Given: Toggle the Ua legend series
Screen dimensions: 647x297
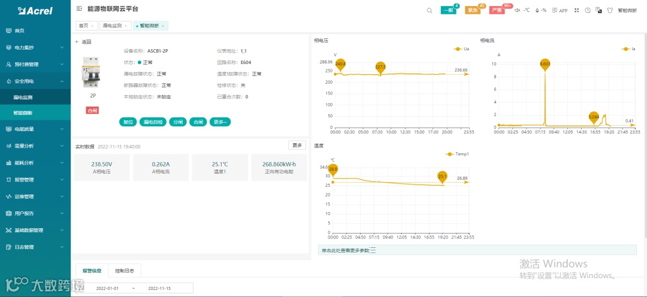Looking at the screenshot, I should coord(461,49).
